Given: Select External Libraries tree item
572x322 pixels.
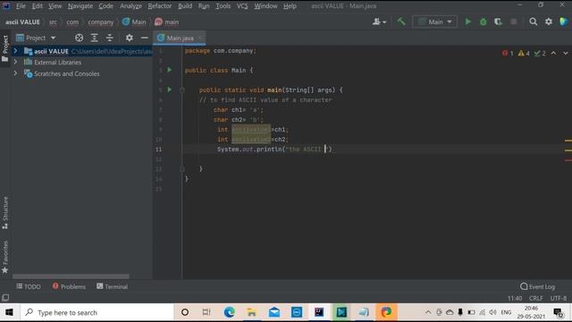Looking at the screenshot, I should click(57, 63).
